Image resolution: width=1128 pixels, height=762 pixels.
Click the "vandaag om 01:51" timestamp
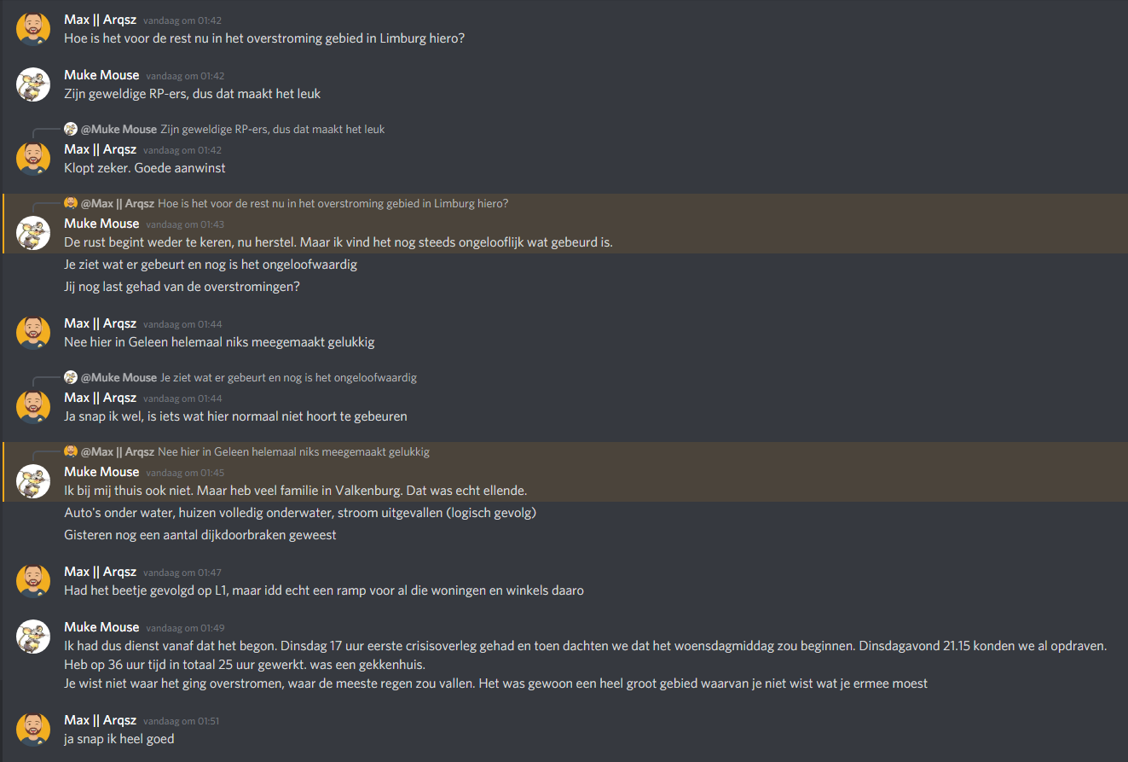(181, 721)
